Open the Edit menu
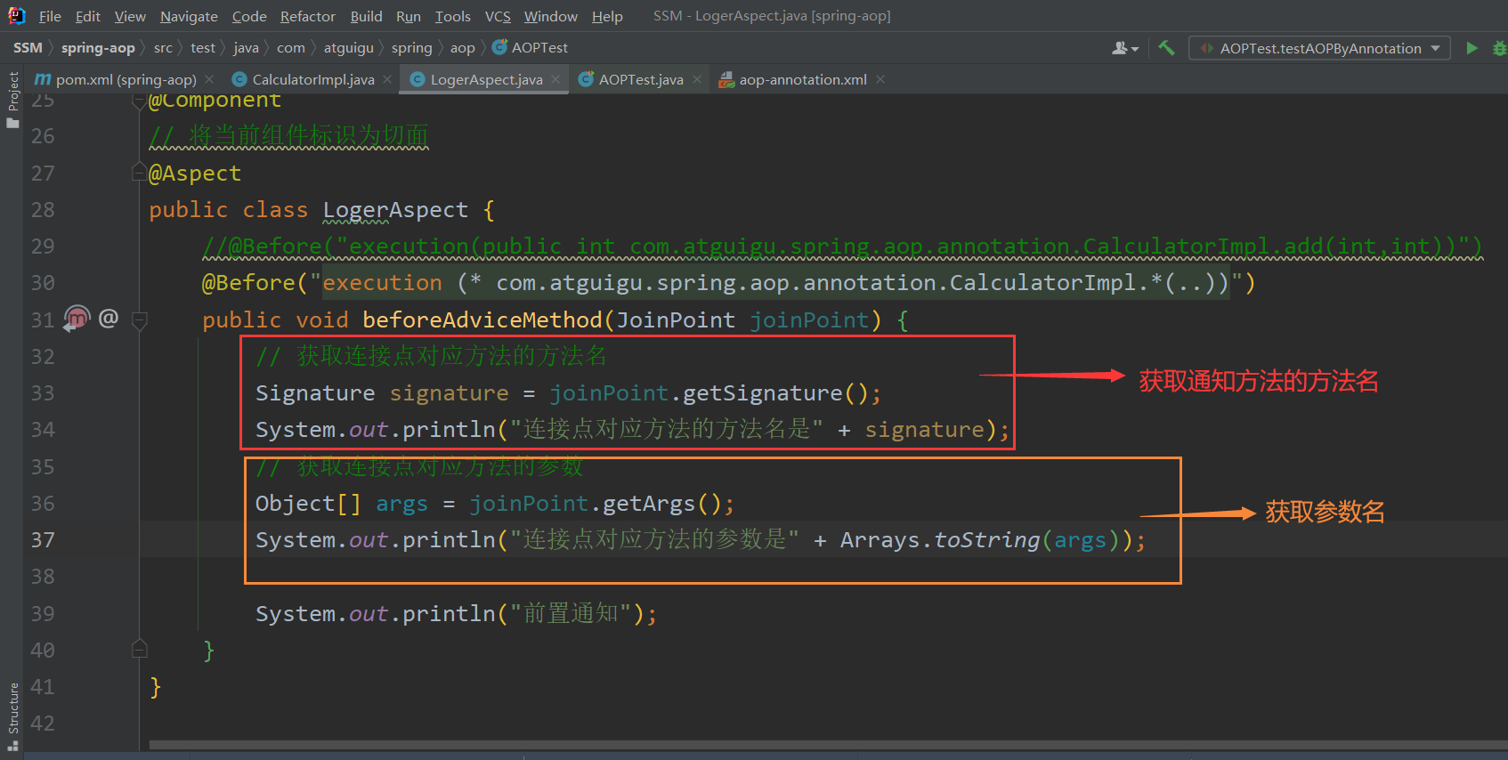 click(x=87, y=16)
